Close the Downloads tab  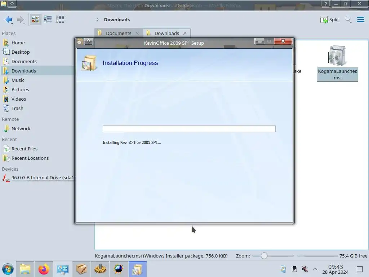click(185, 33)
